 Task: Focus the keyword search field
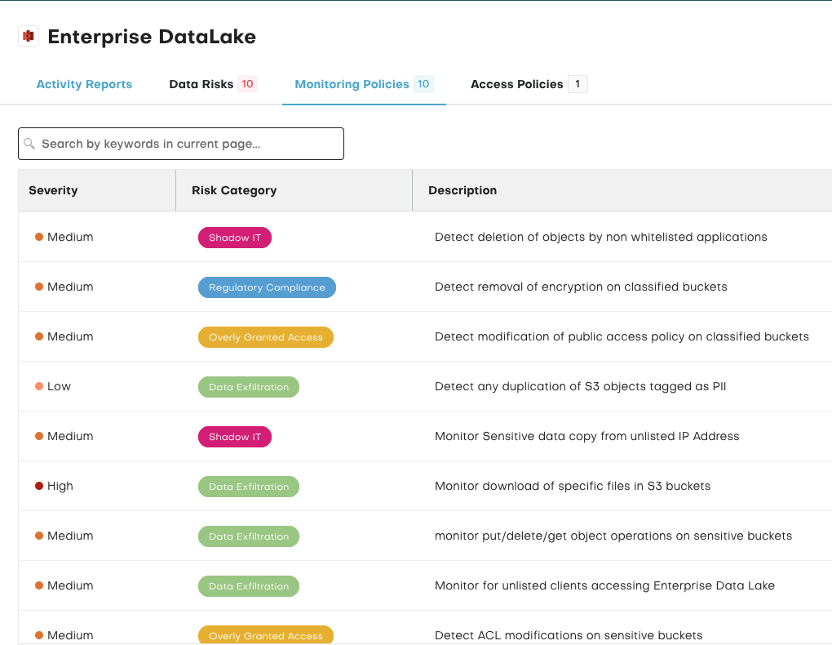pos(188,144)
